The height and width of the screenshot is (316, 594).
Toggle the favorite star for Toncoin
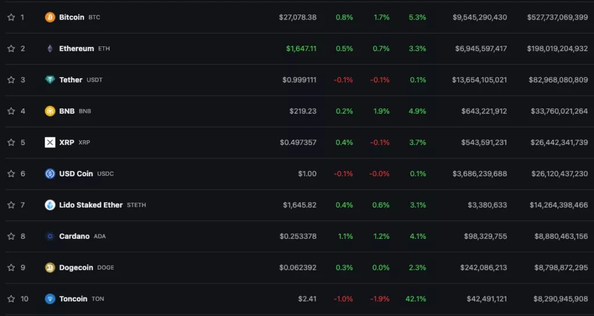point(11,299)
